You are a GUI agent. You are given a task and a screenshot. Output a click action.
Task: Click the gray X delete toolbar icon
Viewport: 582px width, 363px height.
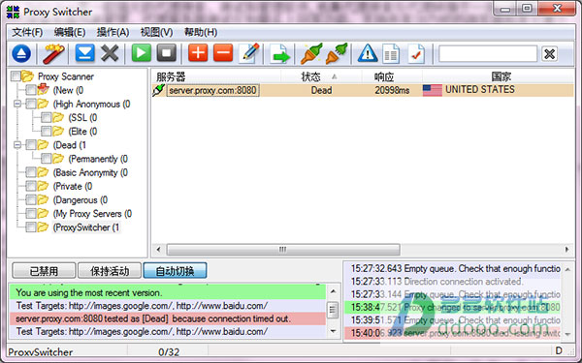[x=110, y=53]
